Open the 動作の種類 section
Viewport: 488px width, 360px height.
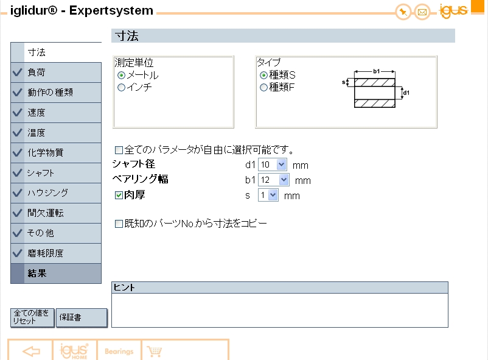pyautogui.click(x=56, y=93)
